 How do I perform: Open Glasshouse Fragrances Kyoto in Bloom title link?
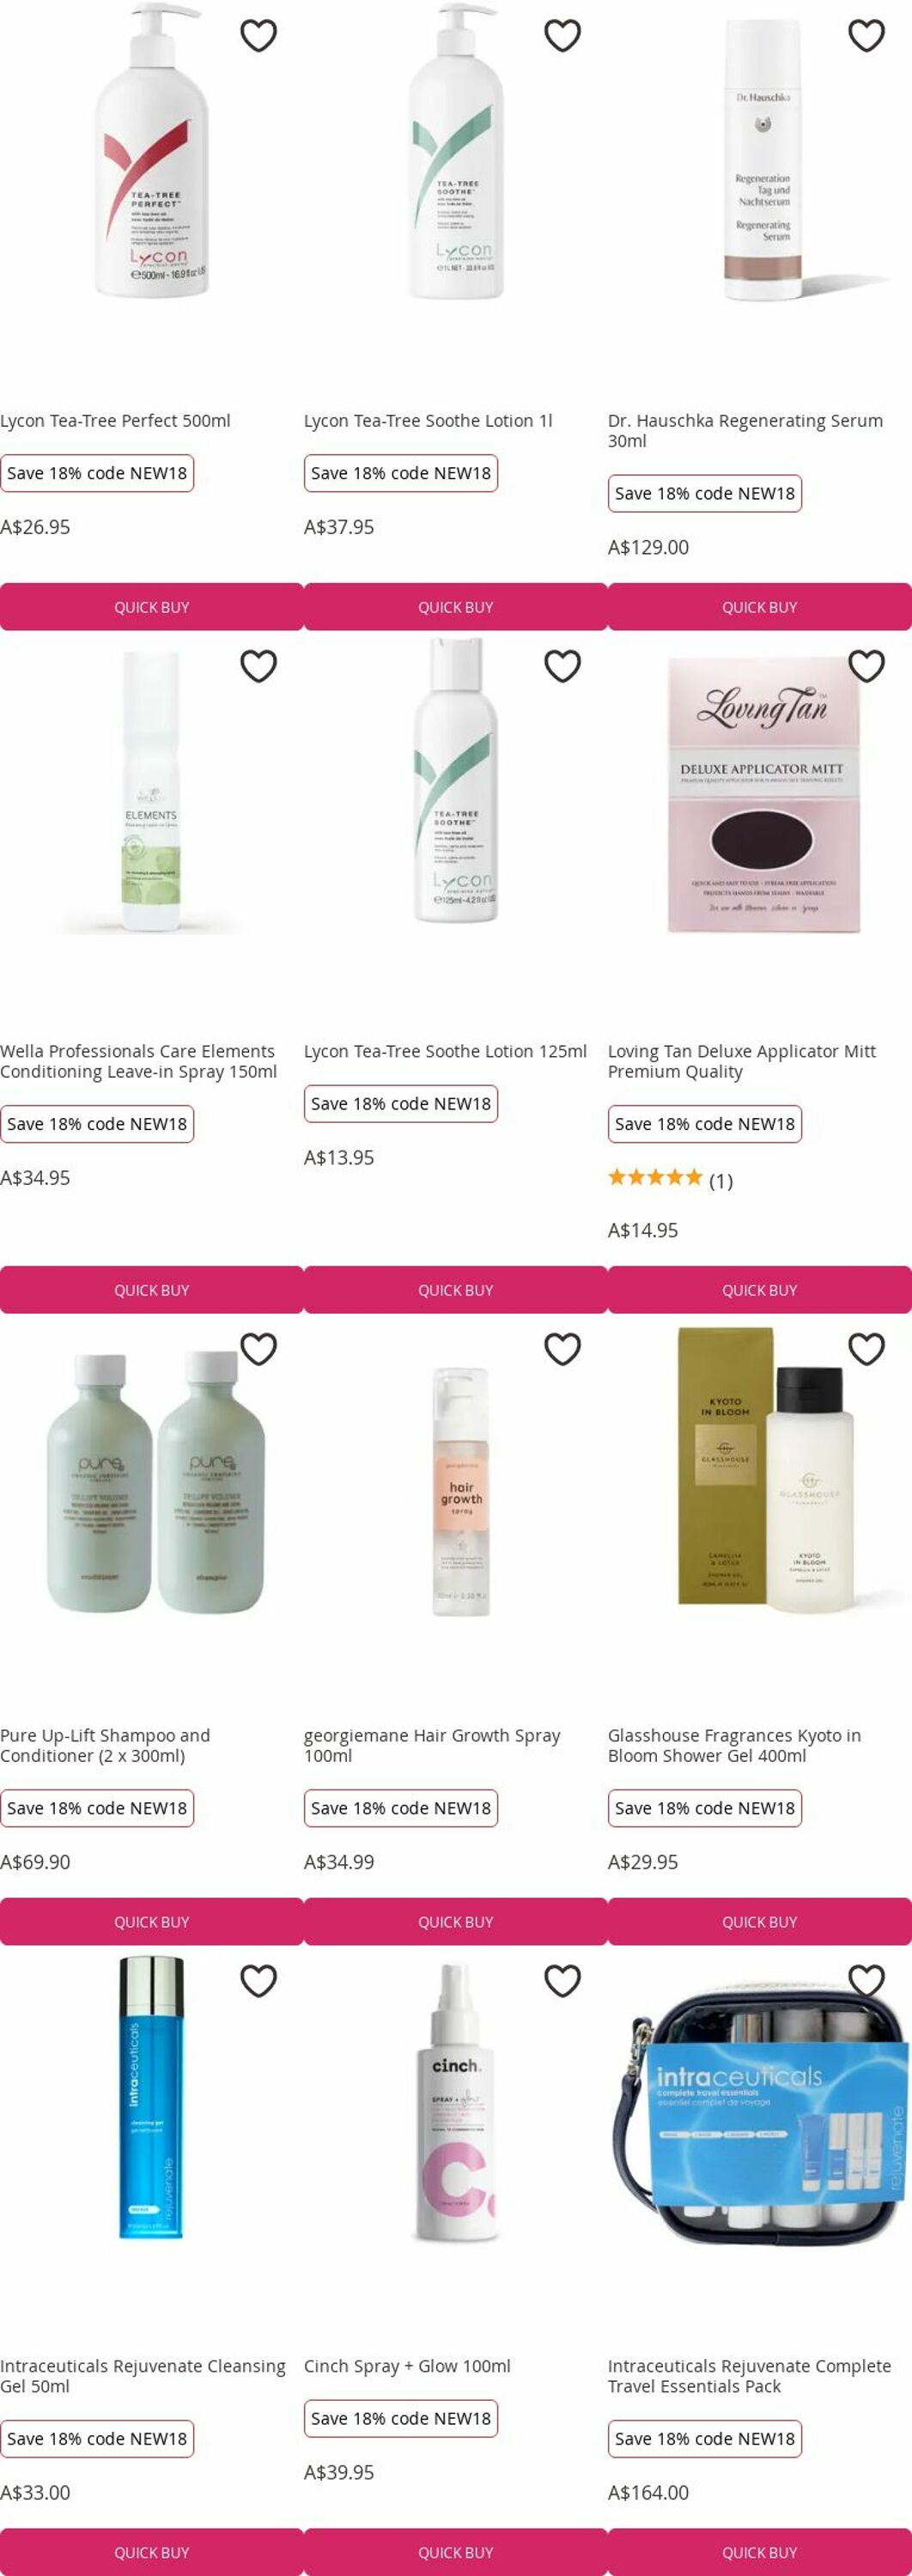734,1745
